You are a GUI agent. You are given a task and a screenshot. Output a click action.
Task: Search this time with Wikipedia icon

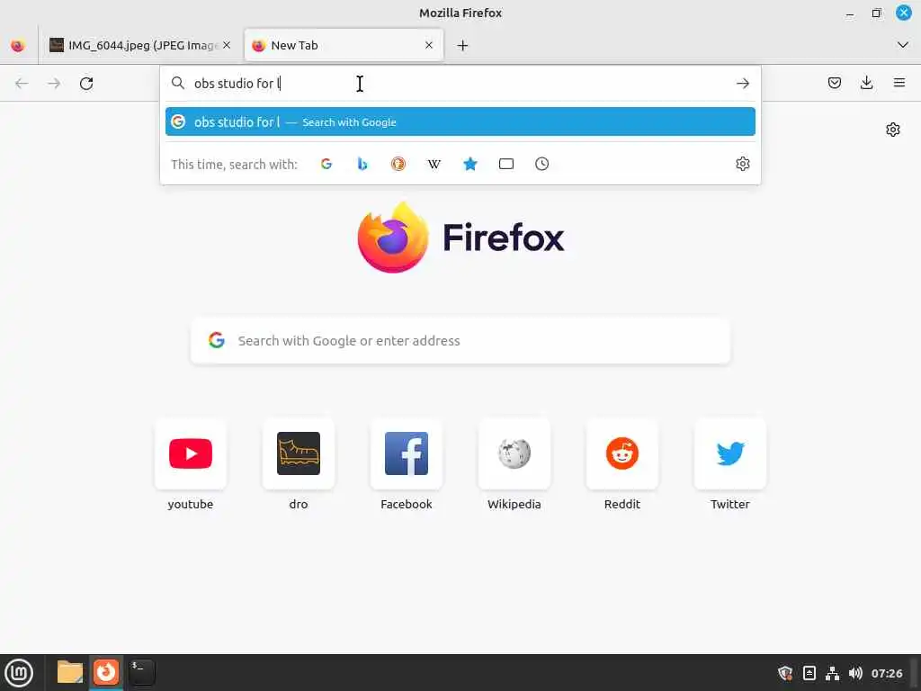click(434, 164)
